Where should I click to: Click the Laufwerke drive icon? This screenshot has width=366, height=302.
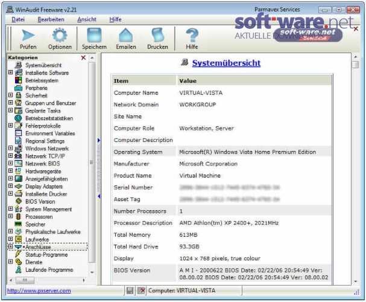[x=18, y=239]
